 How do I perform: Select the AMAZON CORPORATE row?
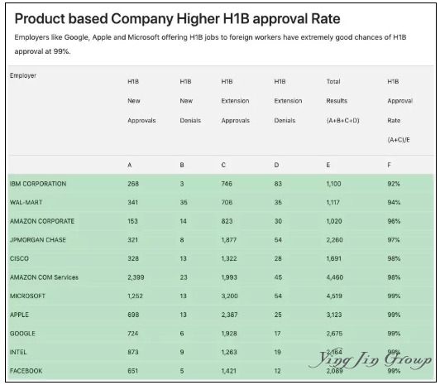pos(221,221)
